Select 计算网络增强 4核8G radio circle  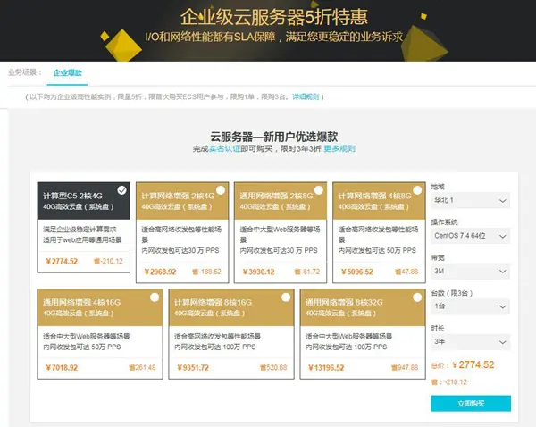tap(417, 190)
